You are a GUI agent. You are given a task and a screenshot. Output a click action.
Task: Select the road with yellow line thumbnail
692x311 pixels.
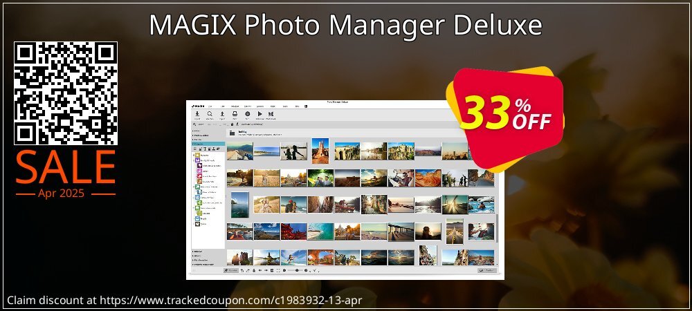(455, 232)
